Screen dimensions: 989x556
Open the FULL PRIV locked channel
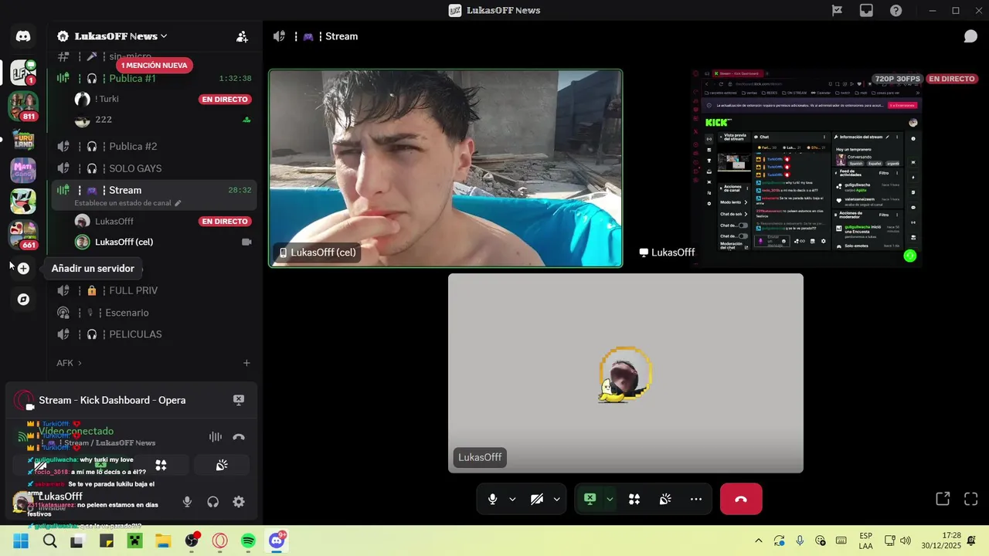tap(155, 290)
